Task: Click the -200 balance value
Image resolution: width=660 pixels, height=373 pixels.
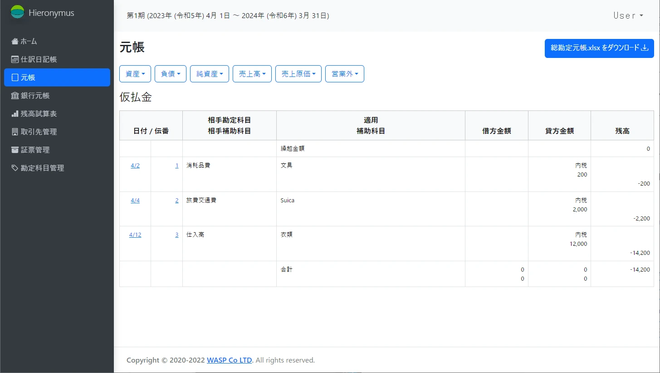Action: [x=644, y=184]
